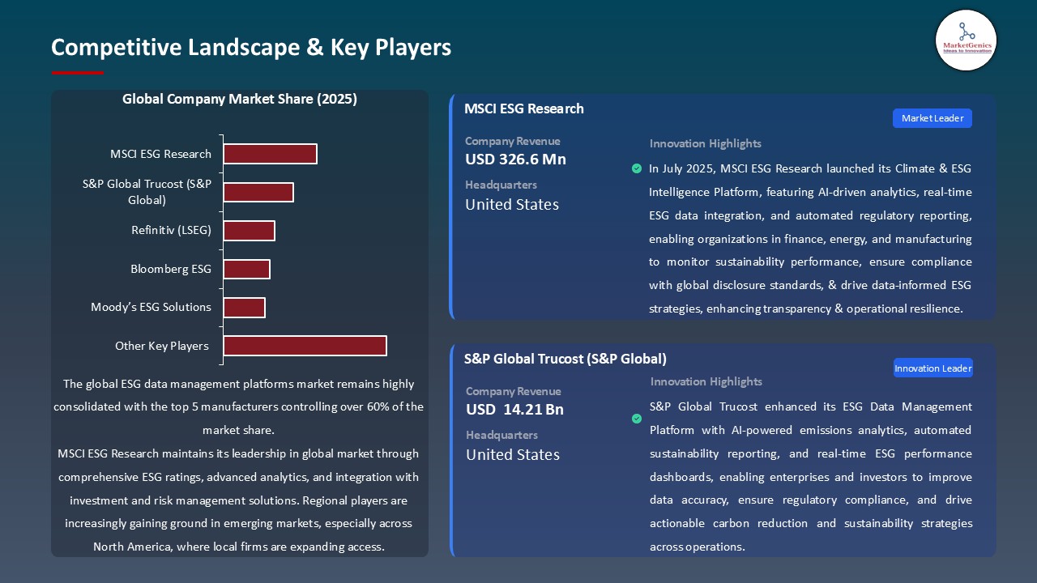Select the Moody's ESG Solutions bar

(x=245, y=308)
